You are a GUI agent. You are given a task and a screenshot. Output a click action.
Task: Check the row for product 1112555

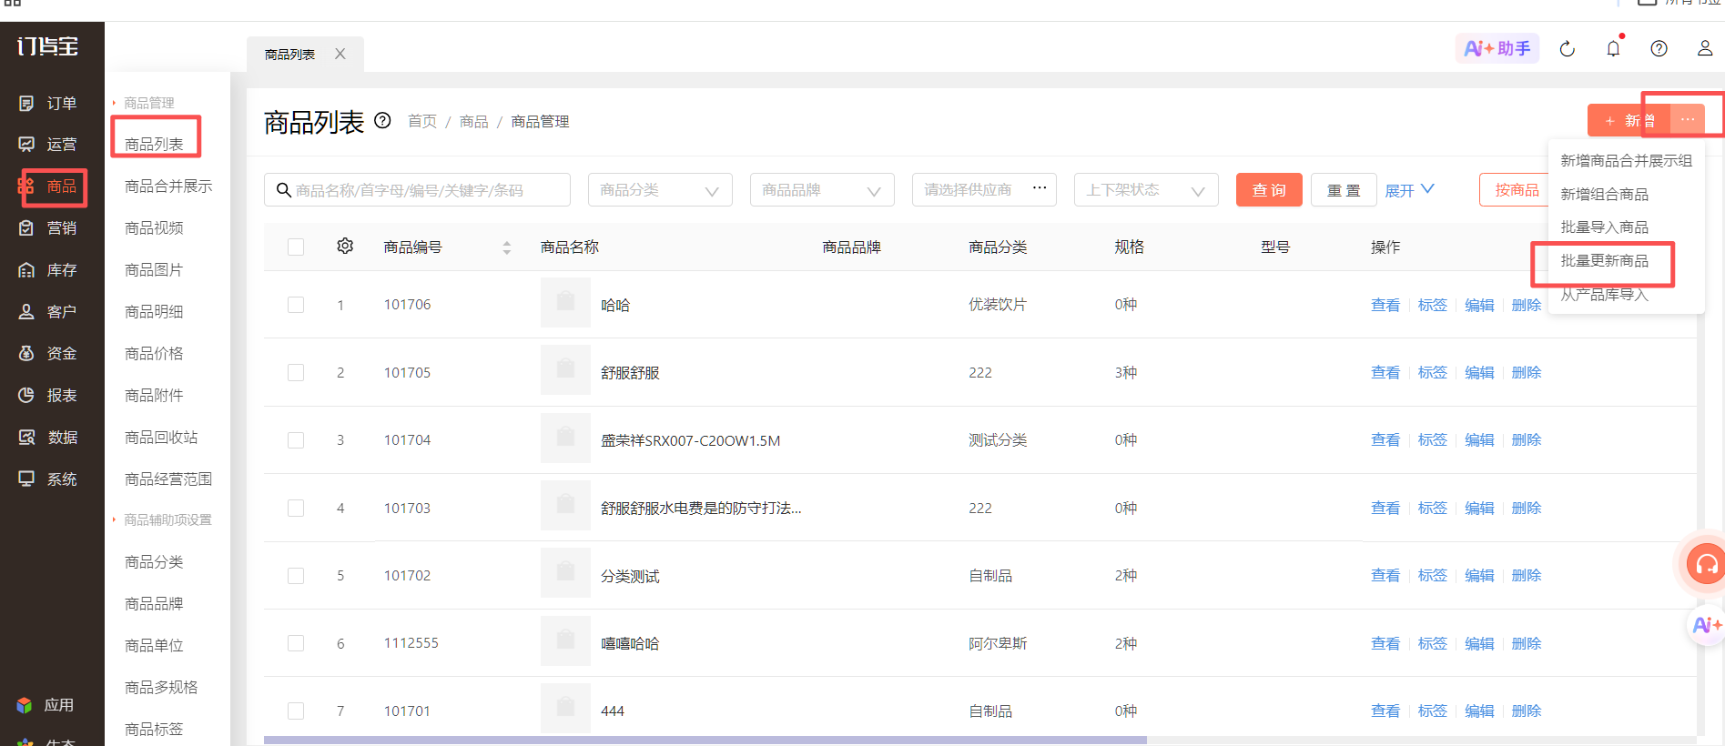click(296, 643)
